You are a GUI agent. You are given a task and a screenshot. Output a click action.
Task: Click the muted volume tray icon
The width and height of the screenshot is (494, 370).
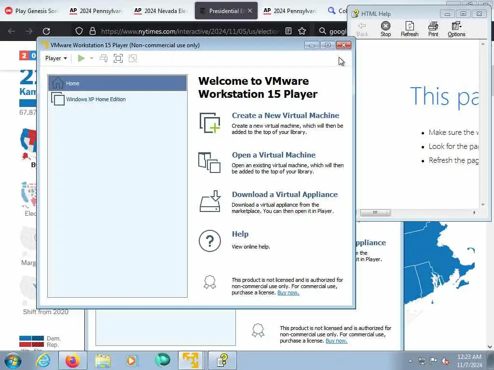tap(445, 361)
